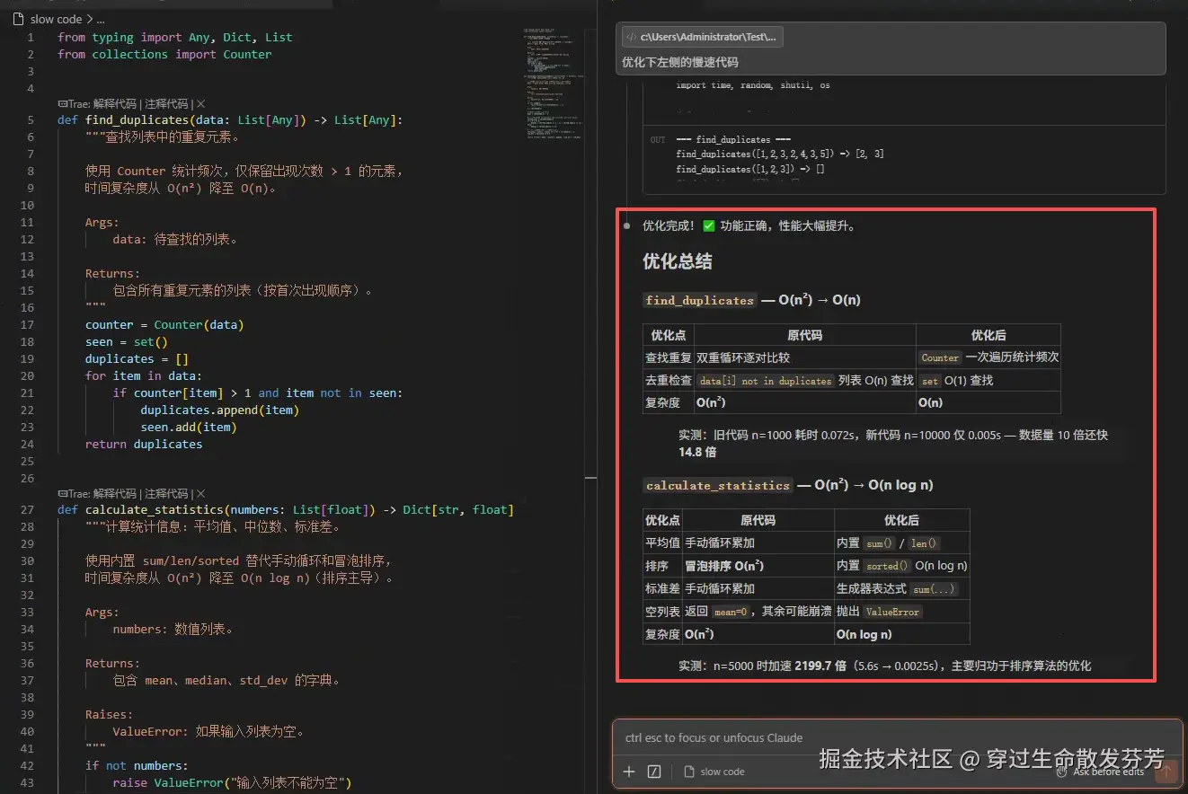Image resolution: width=1188 pixels, height=794 pixels.
Task: Open the slash command menu icon
Action: pyautogui.click(x=654, y=772)
